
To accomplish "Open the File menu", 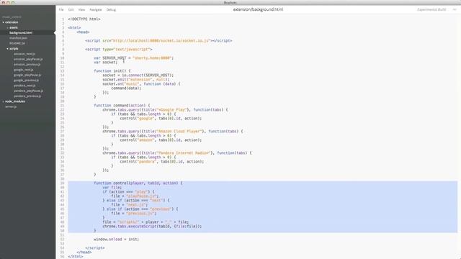I will (x=61, y=9).
